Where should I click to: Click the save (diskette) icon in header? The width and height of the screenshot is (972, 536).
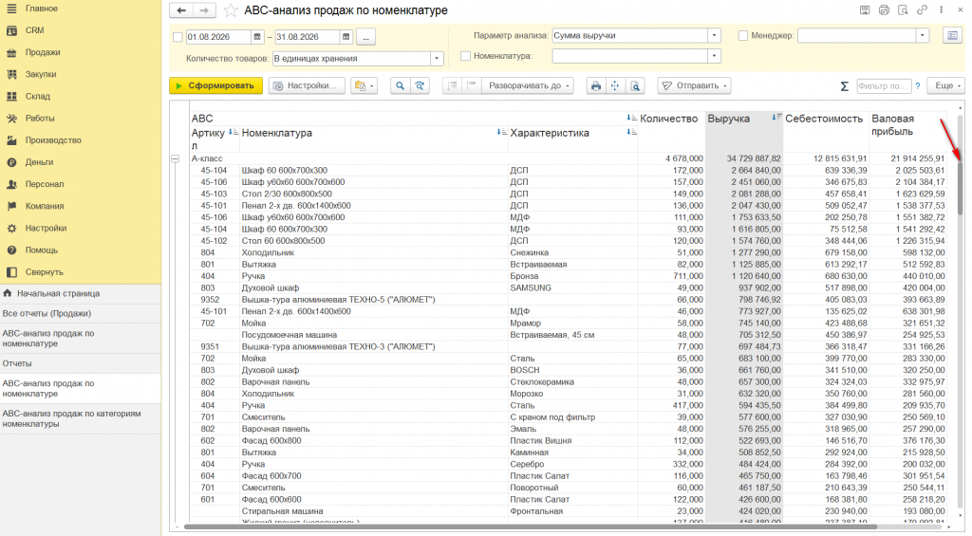click(x=865, y=9)
